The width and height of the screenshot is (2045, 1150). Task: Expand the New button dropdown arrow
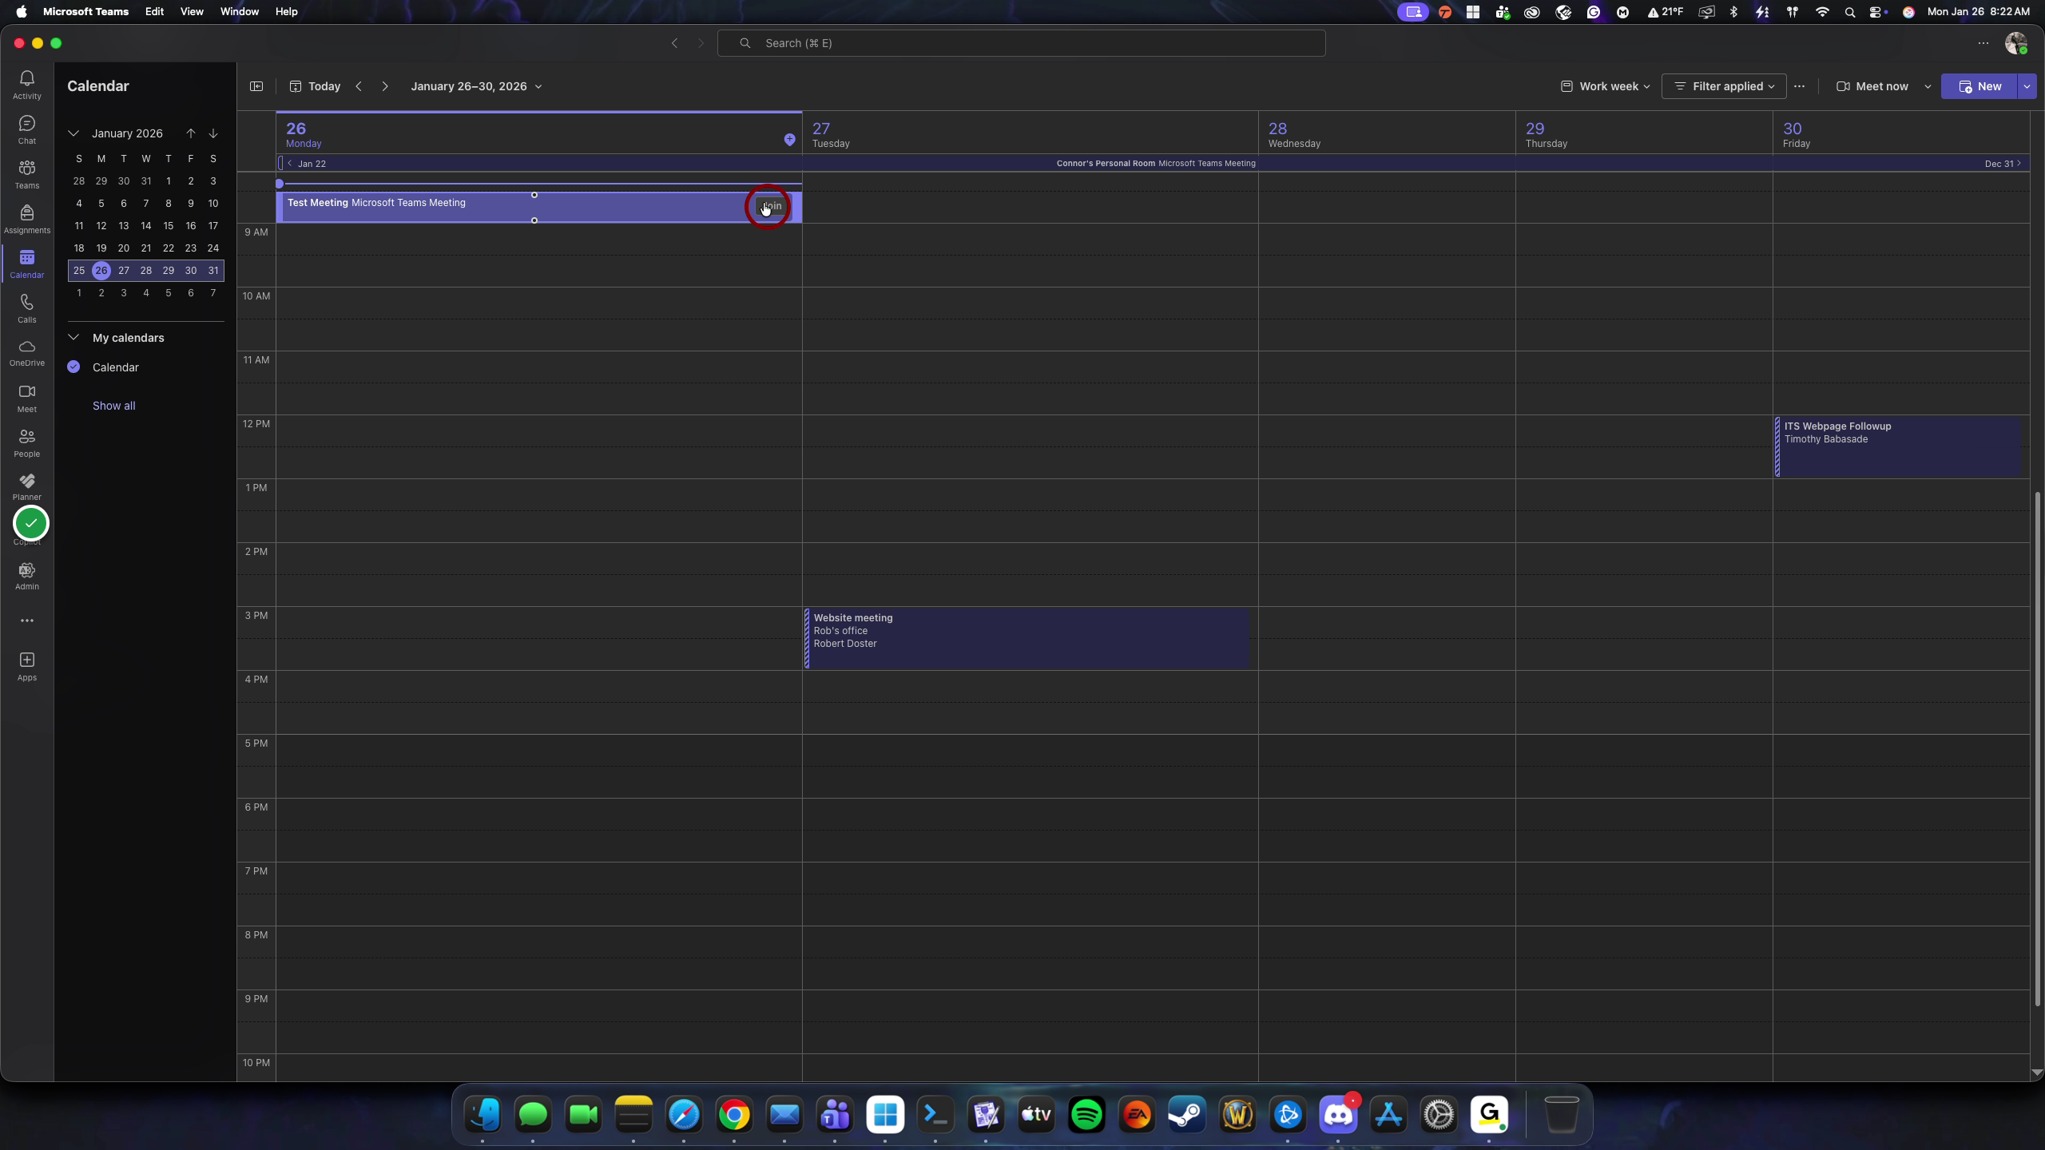(2027, 86)
